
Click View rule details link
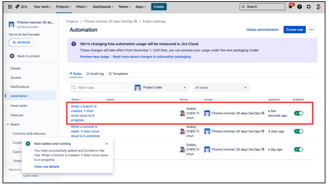[47, 167]
